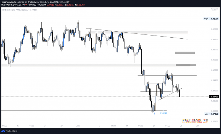Viewport: 221px width, 134px height.
Task: Select the Low 1.37862 price label
Action: point(211,114)
